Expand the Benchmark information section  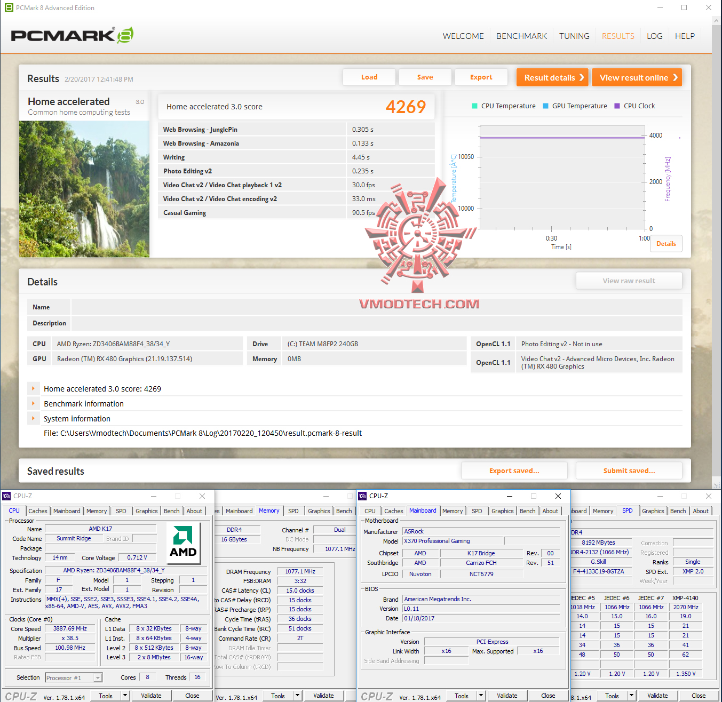click(33, 404)
